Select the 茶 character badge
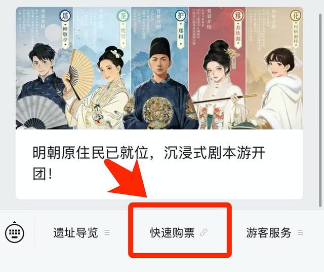 123,16
